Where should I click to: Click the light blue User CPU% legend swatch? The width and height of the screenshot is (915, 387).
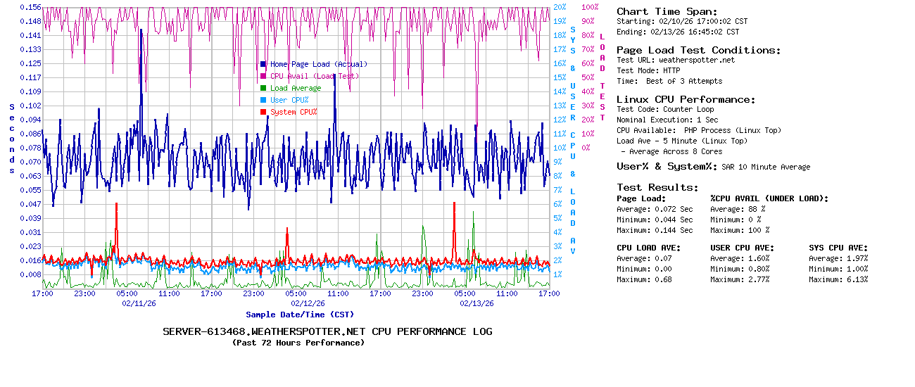pos(263,100)
